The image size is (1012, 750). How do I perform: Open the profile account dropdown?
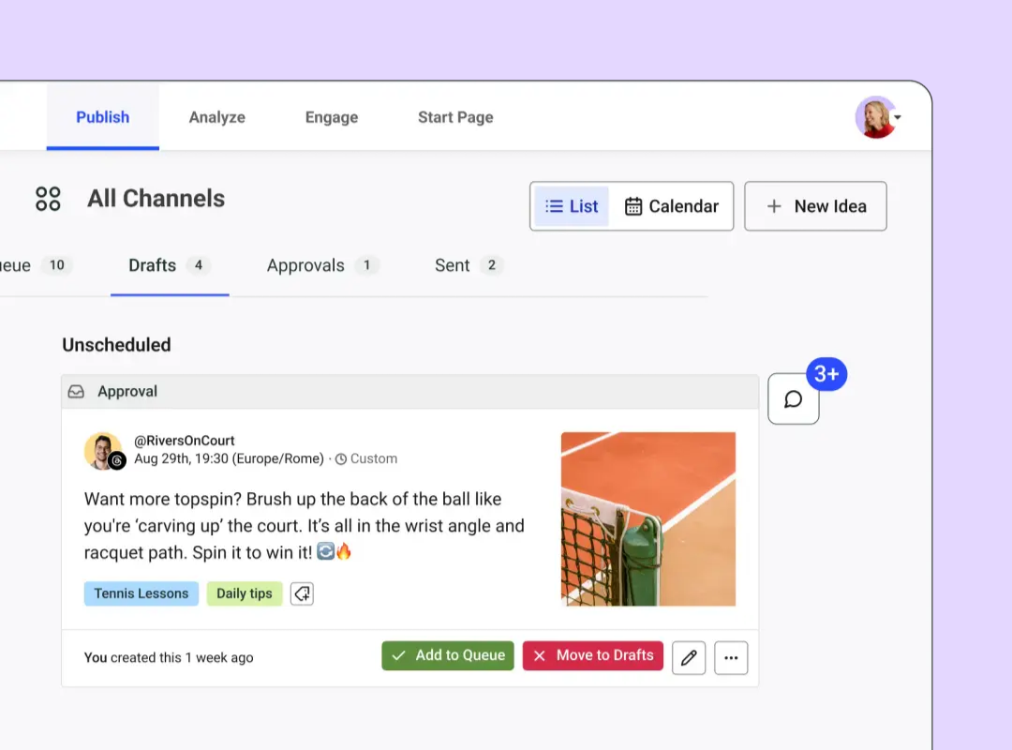877,117
